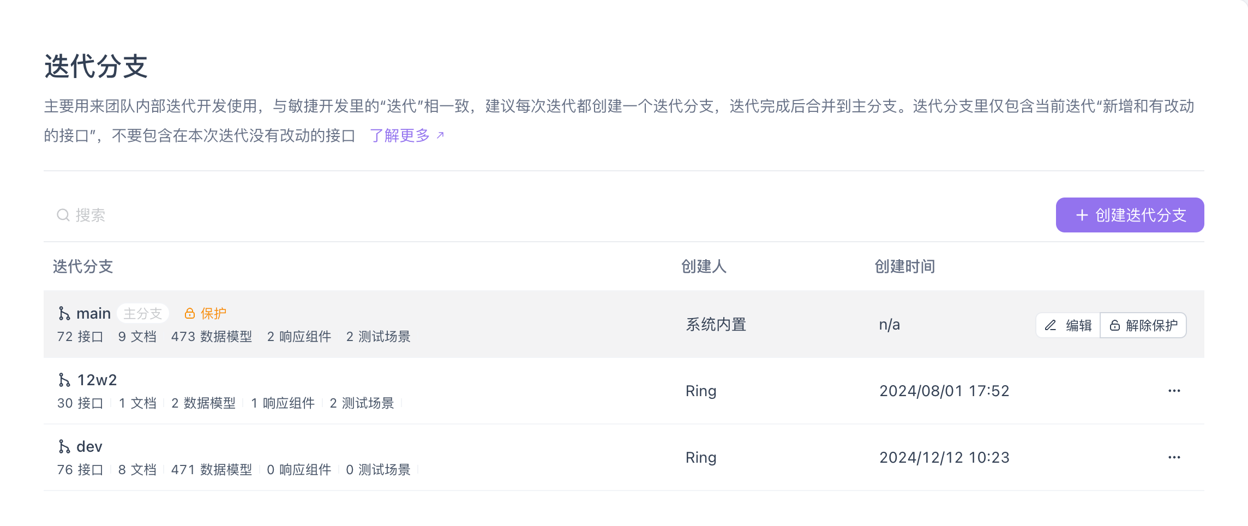Click the branch icon beside 12w2
The width and height of the screenshot is (1248, 526).
click(63, 379)
